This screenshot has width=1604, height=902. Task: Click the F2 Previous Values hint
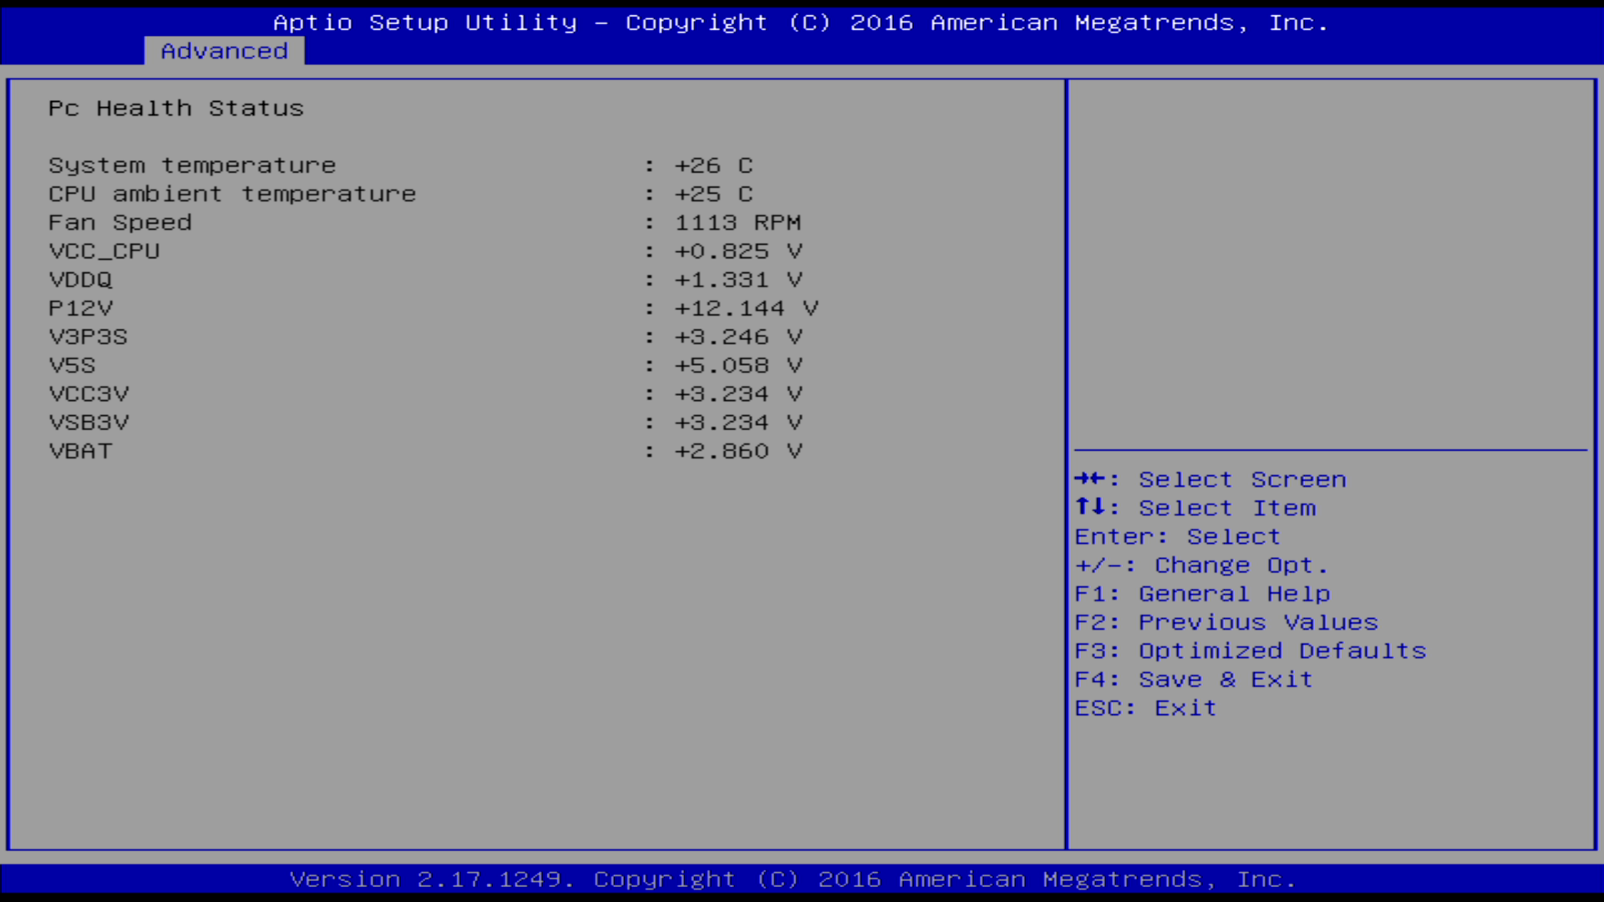[1226, 622]
